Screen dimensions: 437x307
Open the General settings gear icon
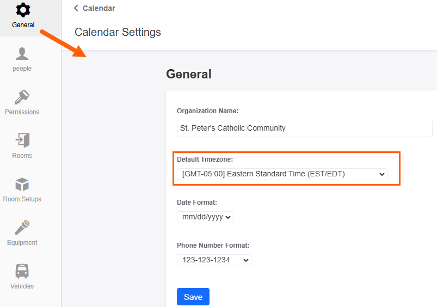pos(23,10)
